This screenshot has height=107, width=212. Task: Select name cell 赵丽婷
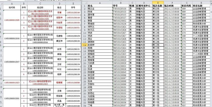click(100, 45)
